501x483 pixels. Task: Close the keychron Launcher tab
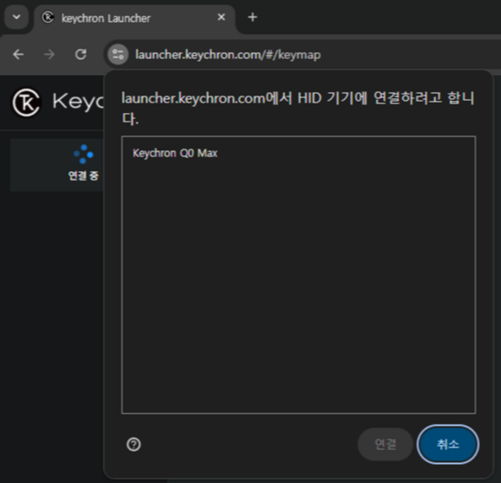pyautogui.click(x=221, y=17)
